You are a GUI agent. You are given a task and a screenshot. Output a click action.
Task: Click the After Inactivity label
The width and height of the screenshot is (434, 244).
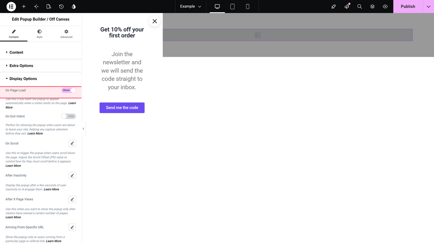tap(16, 176)
